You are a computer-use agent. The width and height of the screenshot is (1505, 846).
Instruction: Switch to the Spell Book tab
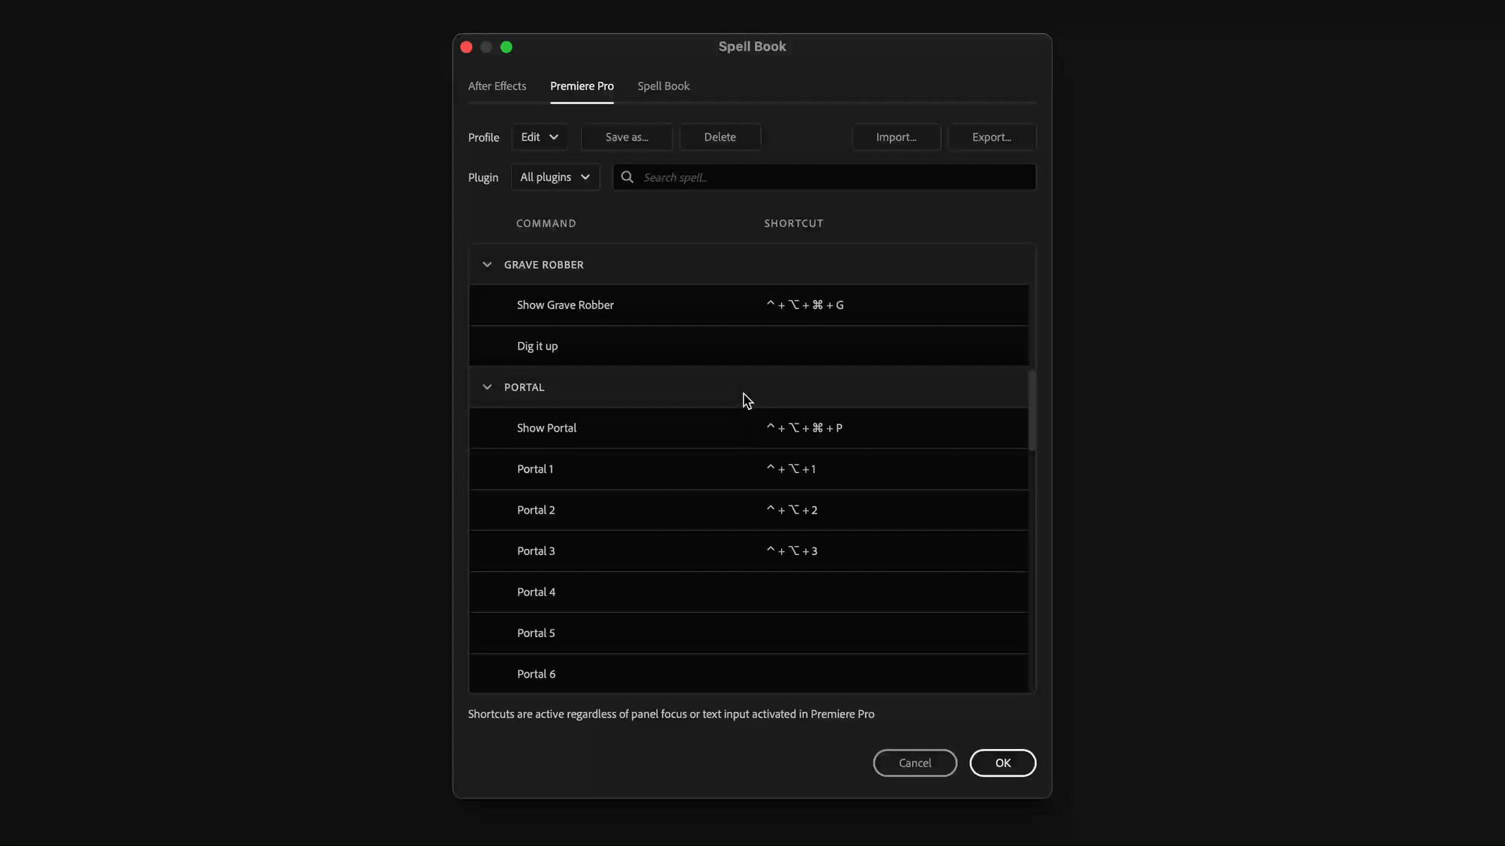(663, 86)
